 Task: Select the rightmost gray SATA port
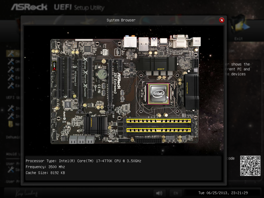(x=90, y=139)
